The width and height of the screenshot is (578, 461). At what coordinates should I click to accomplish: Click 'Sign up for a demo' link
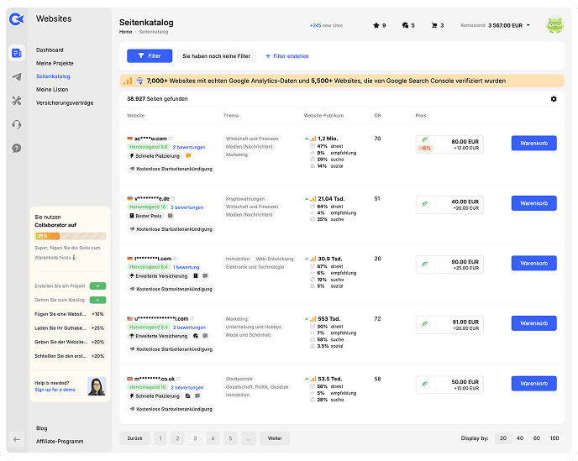(55, 390)
